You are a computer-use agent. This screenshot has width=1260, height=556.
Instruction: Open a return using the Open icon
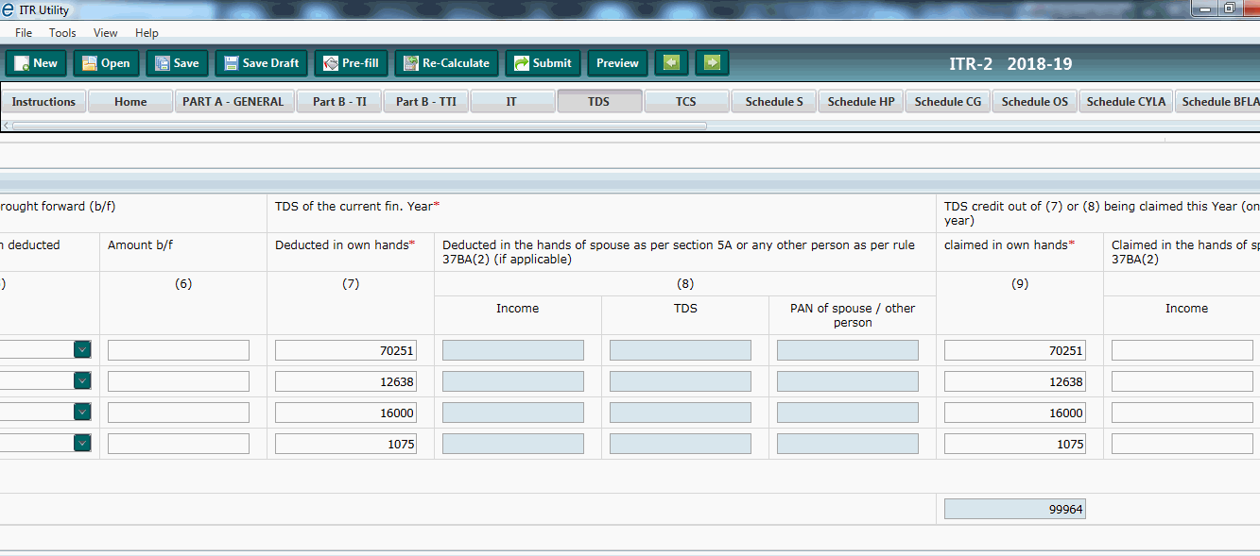coord(106,63)
